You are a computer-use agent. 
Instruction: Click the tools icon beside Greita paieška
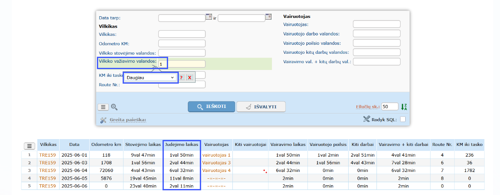coord(103,120)
